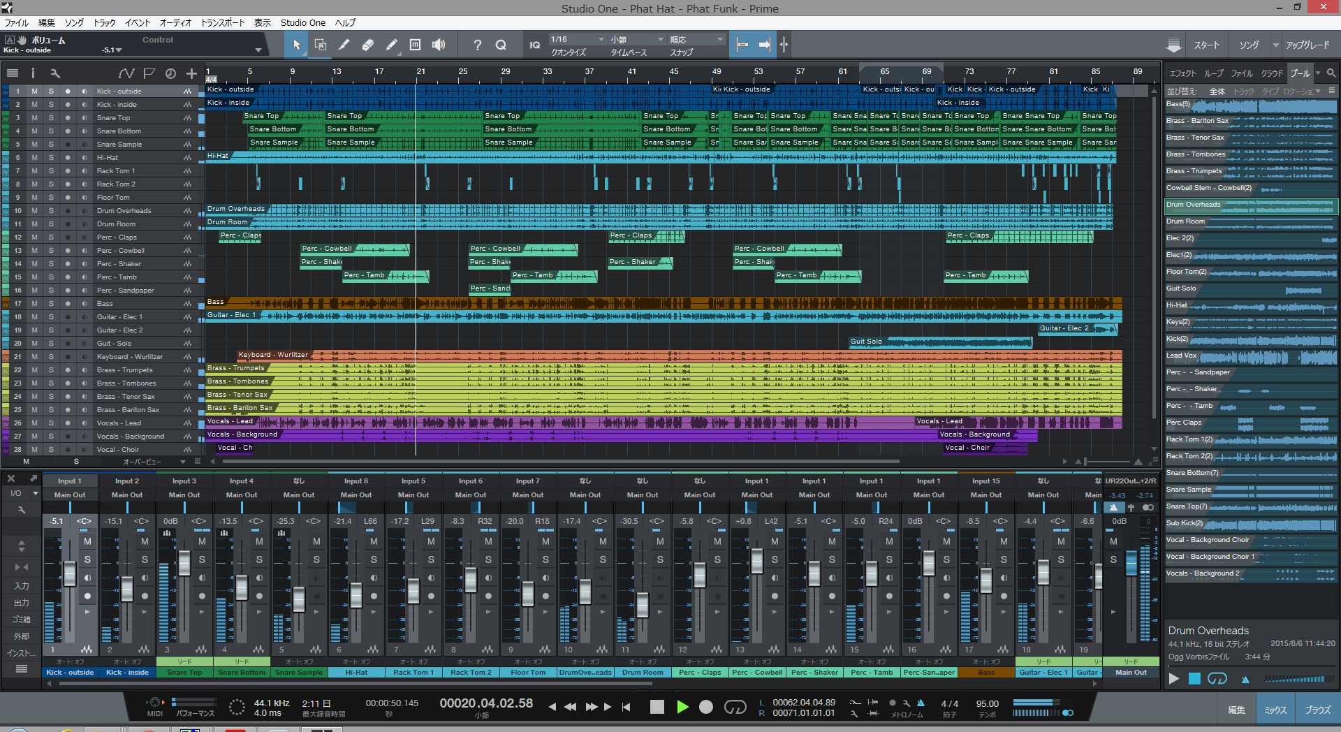Mute the Vocals - Lead track
The height and width of the screenshot is (732, 1341).
34,423
